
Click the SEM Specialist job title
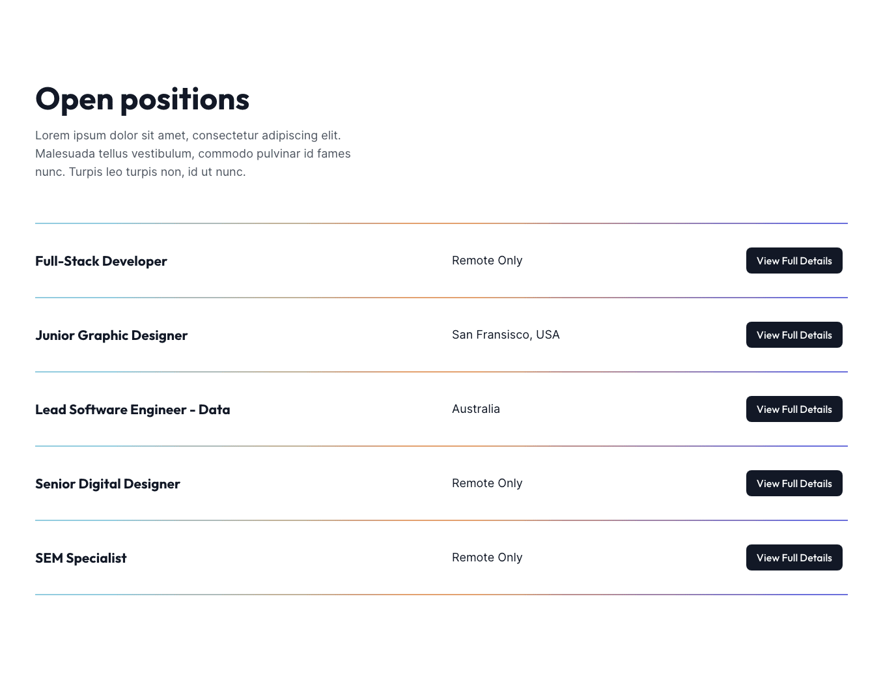click(x=81, y=558)
